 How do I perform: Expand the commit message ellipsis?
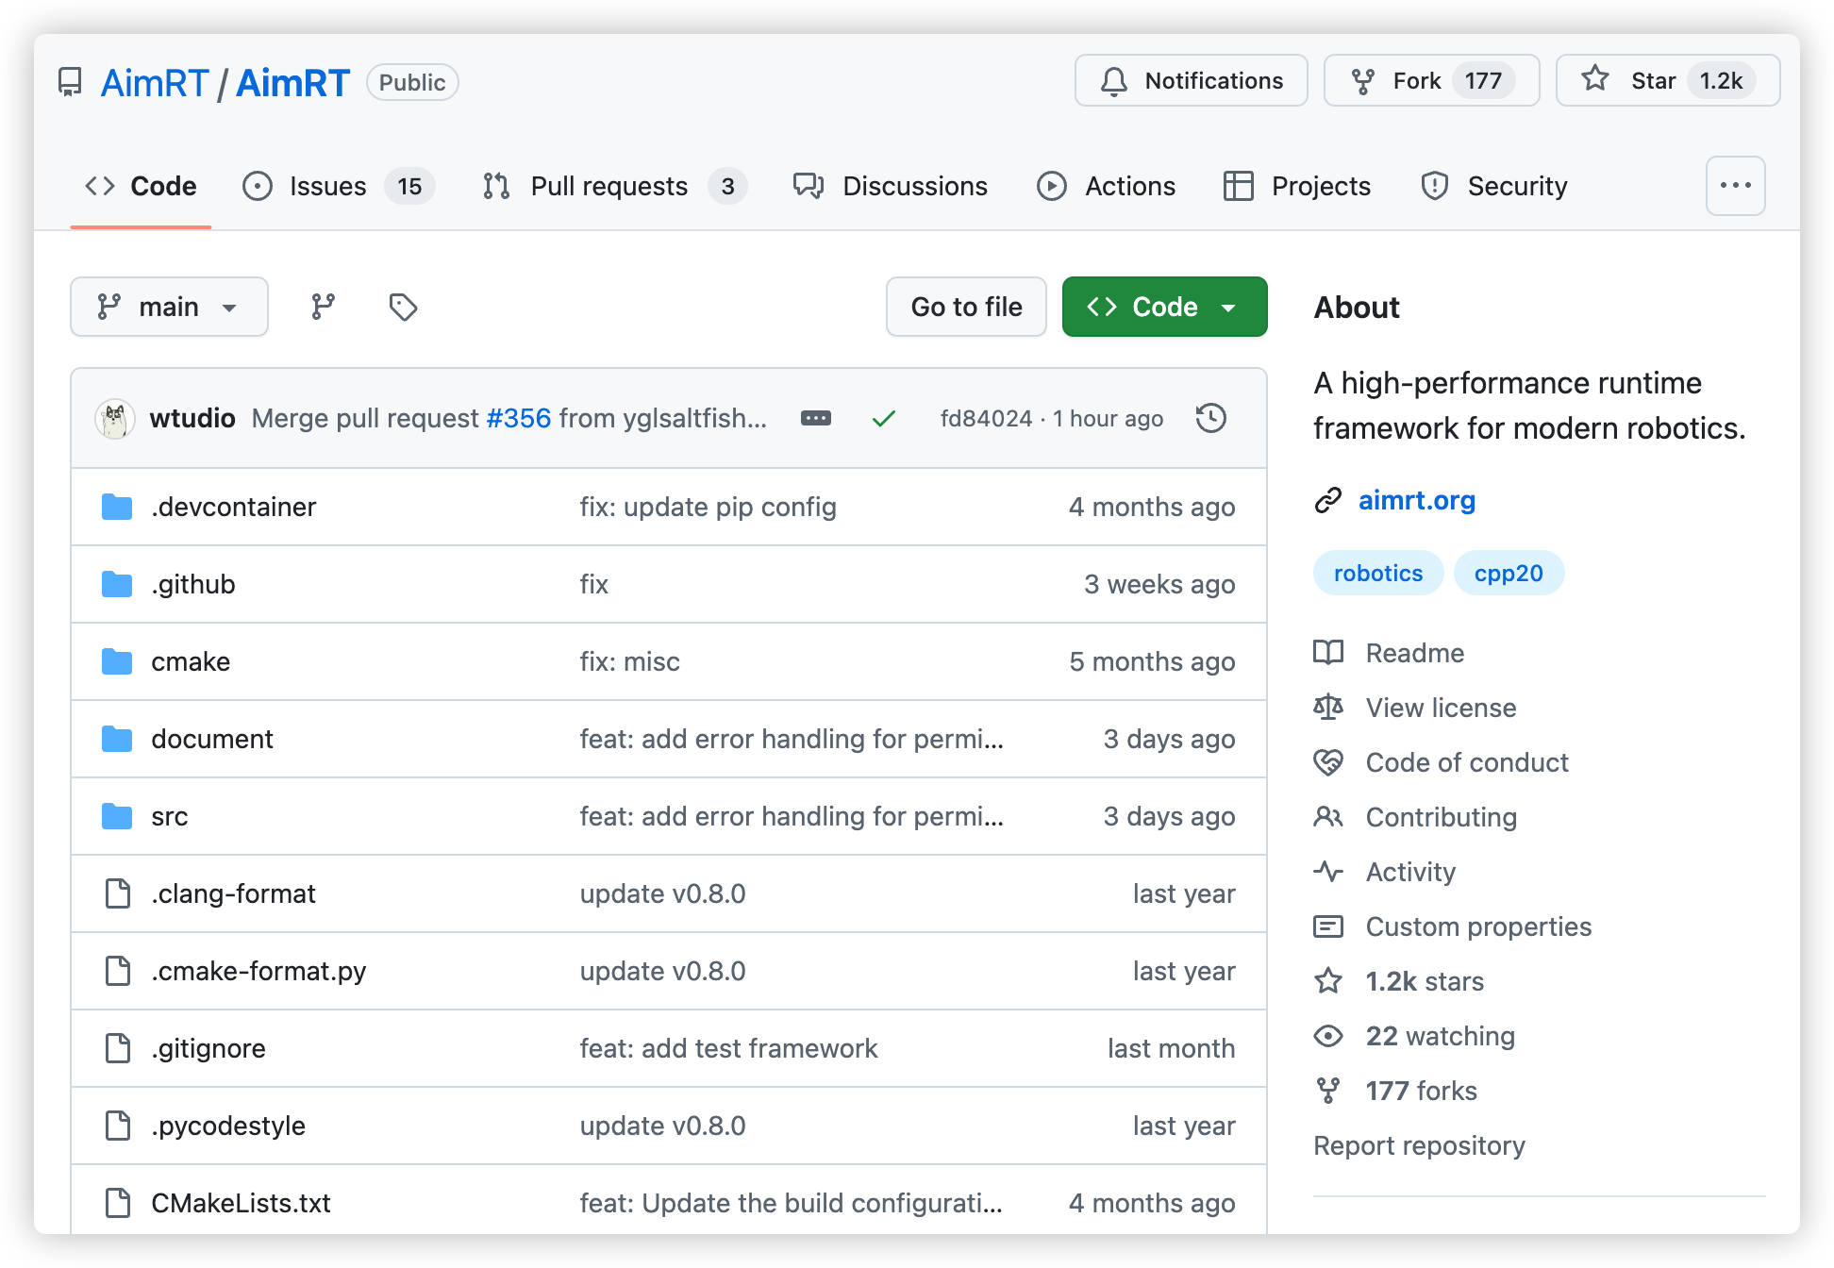(815, 418)
